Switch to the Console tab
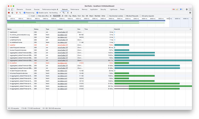Viewport: 199px width, 119px height. point(28,9)
